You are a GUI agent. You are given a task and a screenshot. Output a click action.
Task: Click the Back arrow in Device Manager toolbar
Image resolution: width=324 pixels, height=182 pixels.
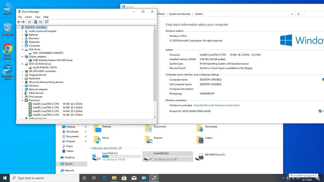click(x=19, y=22)
